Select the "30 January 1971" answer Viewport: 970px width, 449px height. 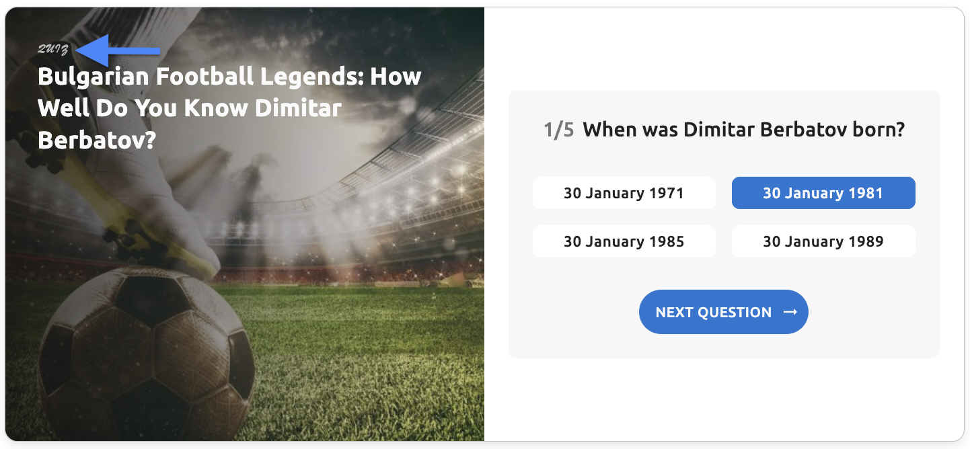pos(624,194)
